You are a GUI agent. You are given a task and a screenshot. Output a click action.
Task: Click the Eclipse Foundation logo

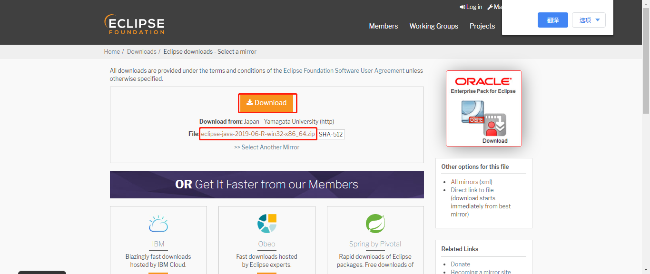[134, 25]
